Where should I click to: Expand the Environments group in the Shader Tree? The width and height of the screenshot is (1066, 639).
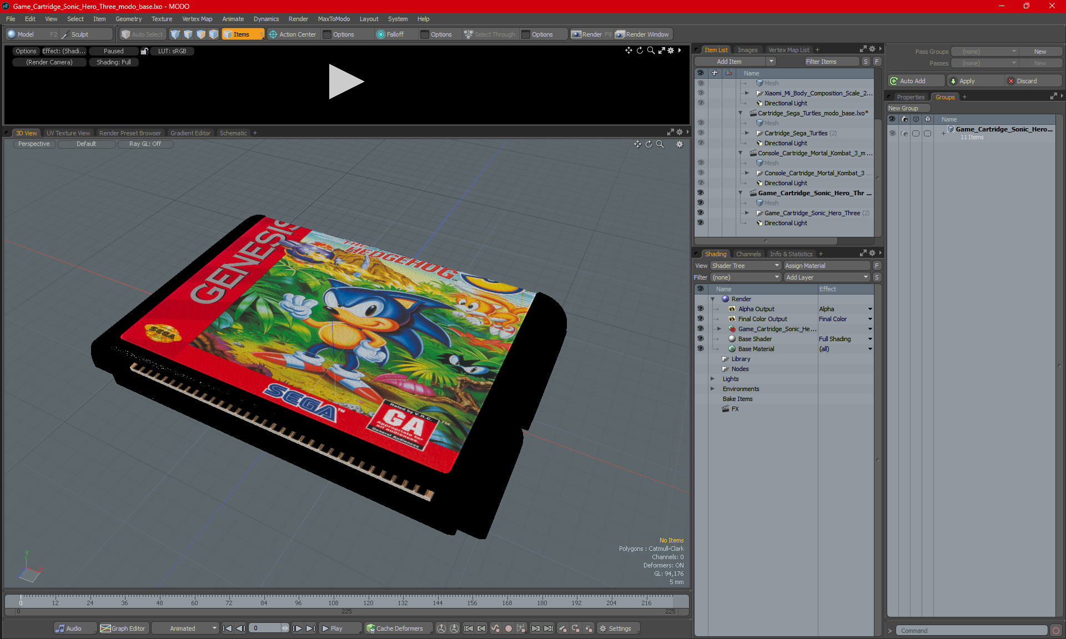click(712, 389)
